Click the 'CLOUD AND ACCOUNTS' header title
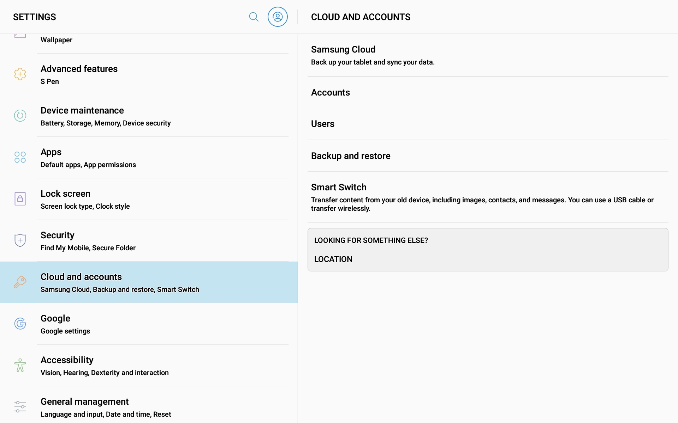 click(361, 17)
